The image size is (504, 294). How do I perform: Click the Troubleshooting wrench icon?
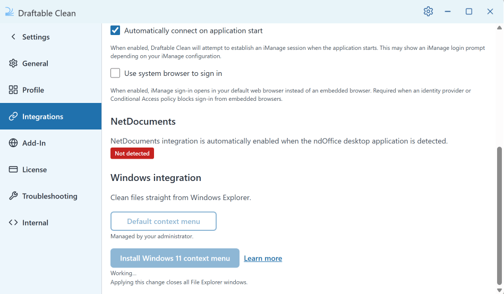13,196
